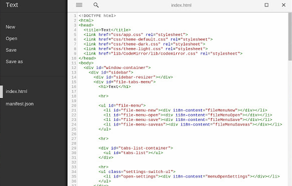This screenshot has height=186, width=292.
Task: Click the Text heading in sidebar
Action: 12,5
